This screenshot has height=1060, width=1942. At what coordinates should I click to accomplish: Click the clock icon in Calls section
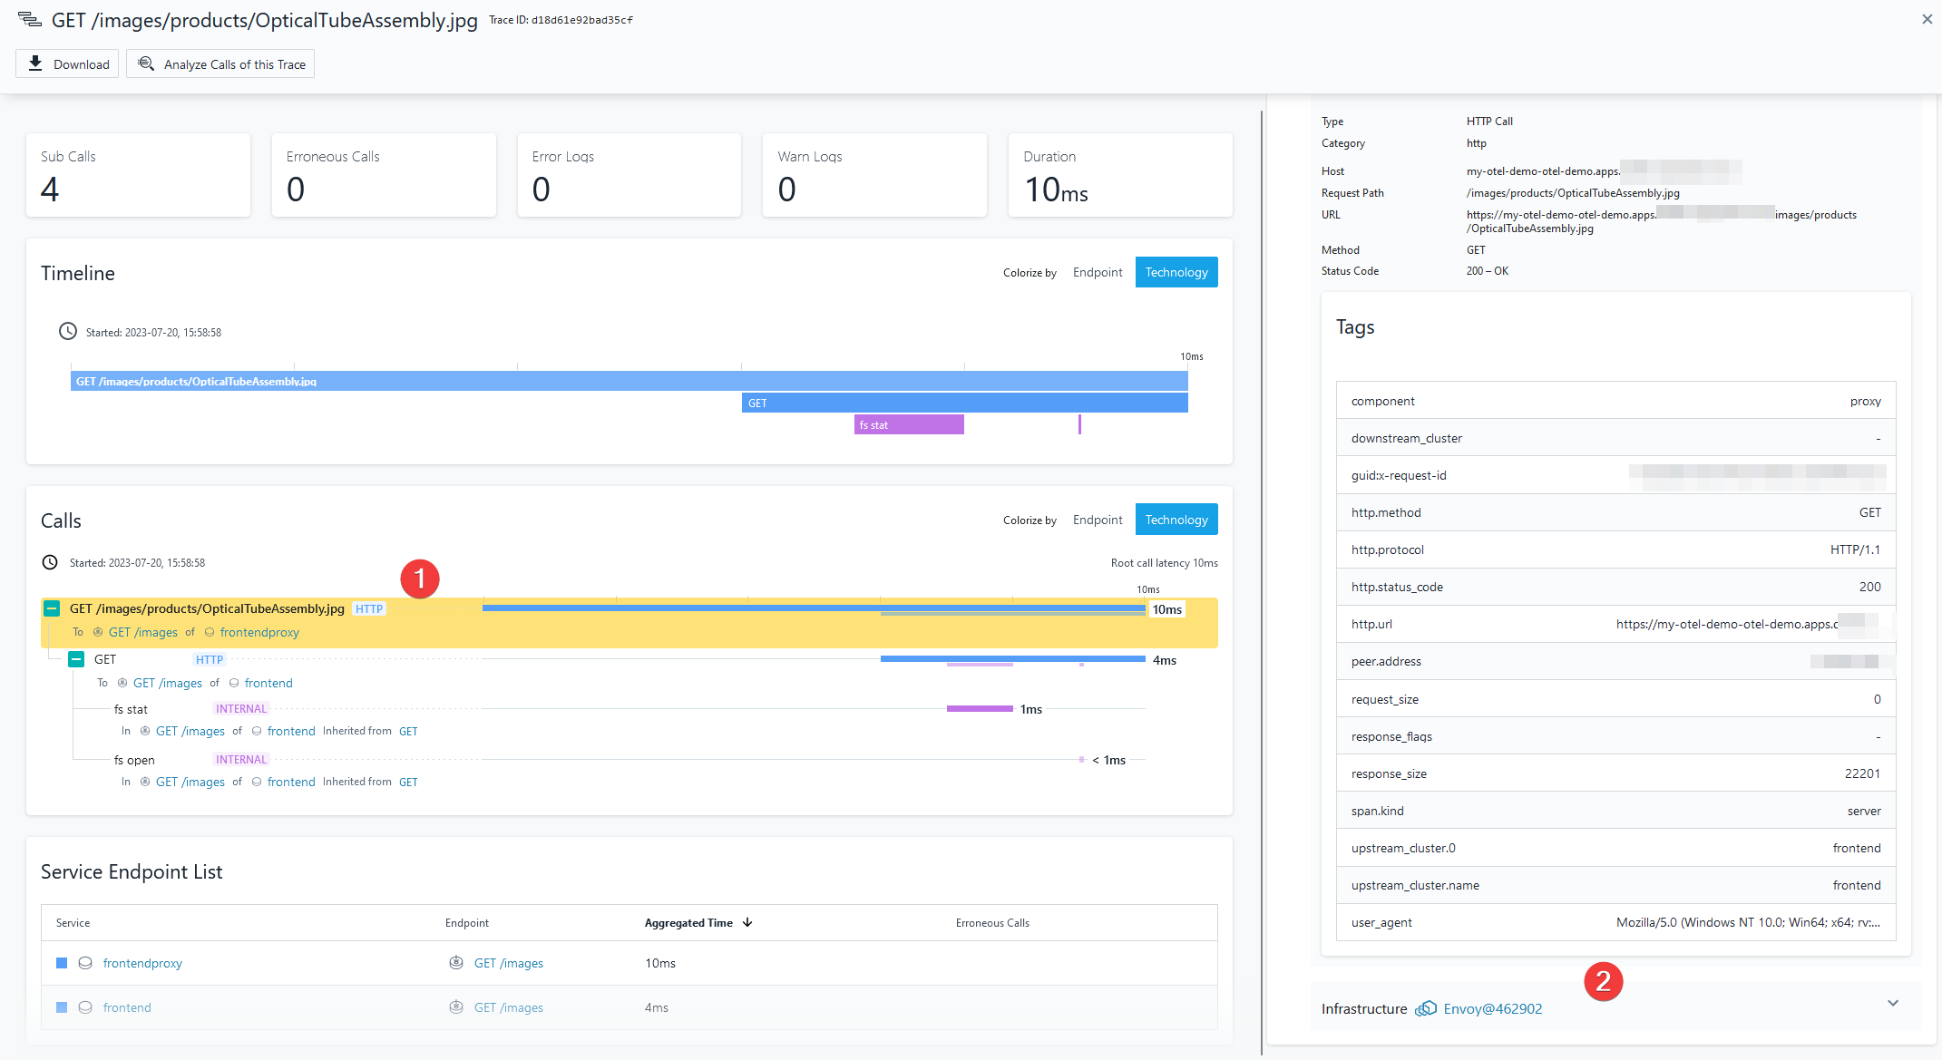click(50, 562)
